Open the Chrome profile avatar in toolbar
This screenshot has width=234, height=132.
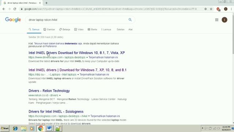pyautogui.click(x=226, y=9)
